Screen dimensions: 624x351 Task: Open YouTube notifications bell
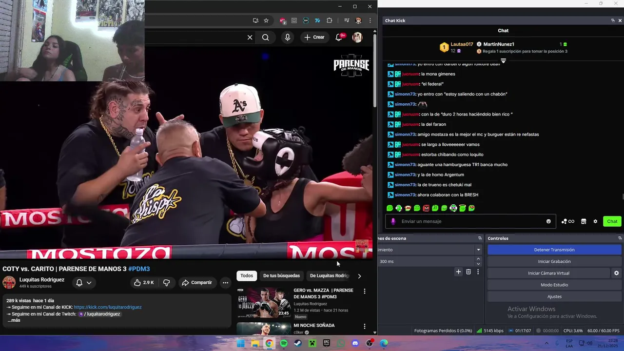click(339, 37)
